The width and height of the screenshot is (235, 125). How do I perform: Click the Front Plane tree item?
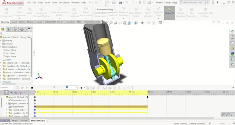(11, 50)
